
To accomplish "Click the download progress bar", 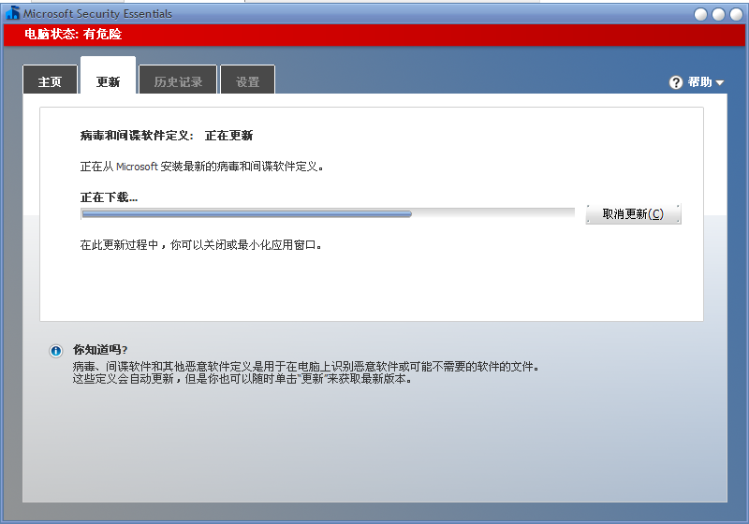I will pos(328,213).
